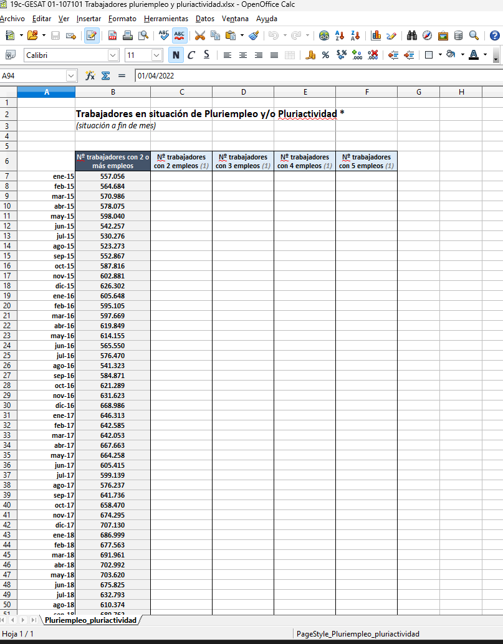Launch the Function Wizard
The image size is (503, 644).
coord(90,75)
